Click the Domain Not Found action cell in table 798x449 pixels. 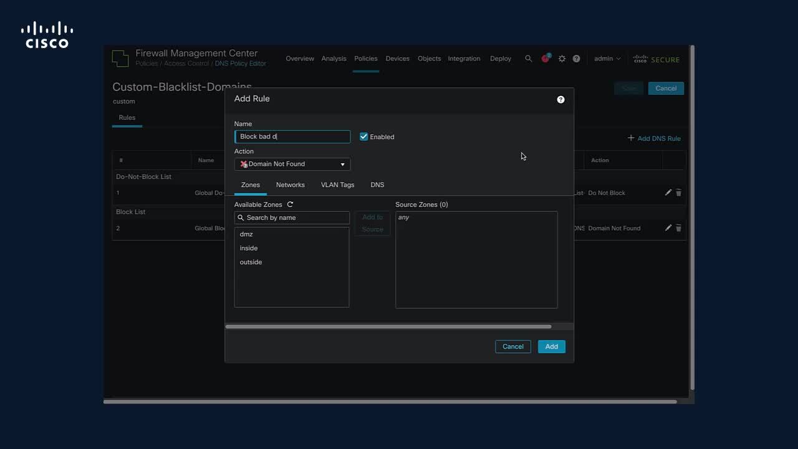coord(614,228)
